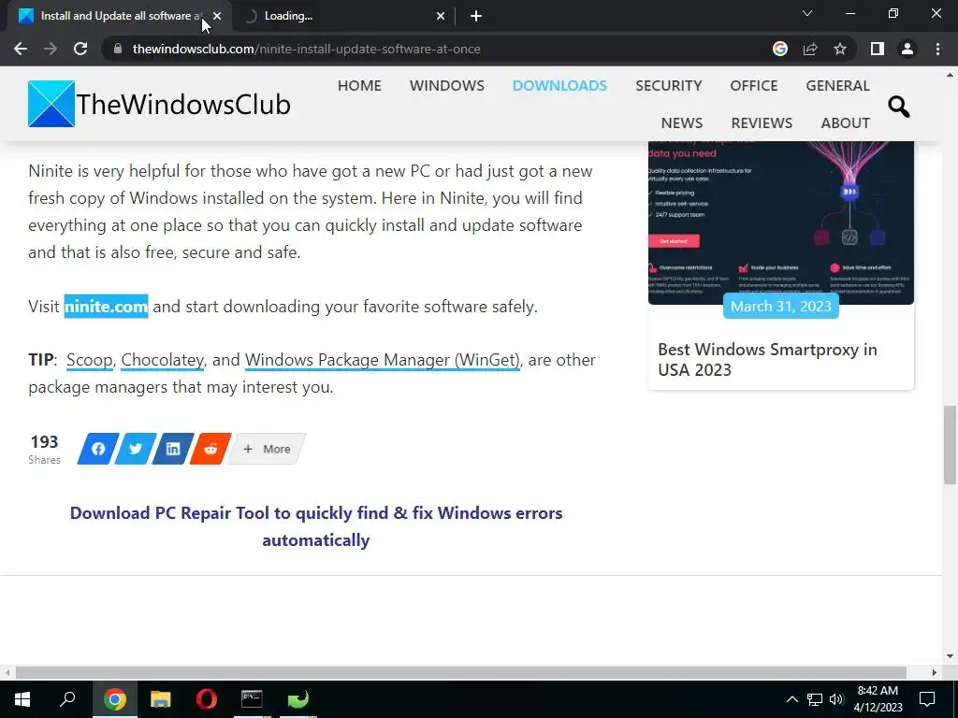
Task: Open WINDOWS menu item
Action: [x=446, y=85]
